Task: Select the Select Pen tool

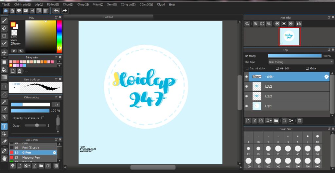Action: (x=4, y=109)
